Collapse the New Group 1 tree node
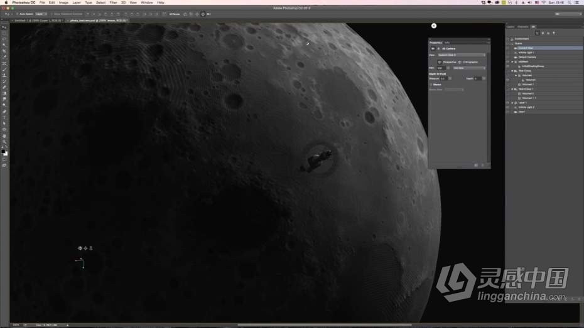Image resolution: width=584 pixels, height=328 pixels. point(512,89)
